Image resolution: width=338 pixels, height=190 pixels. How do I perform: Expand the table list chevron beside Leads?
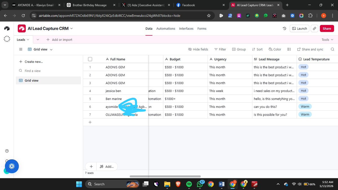click(x=38, y=40)
